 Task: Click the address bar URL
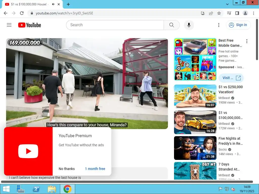tap(64, 13)
